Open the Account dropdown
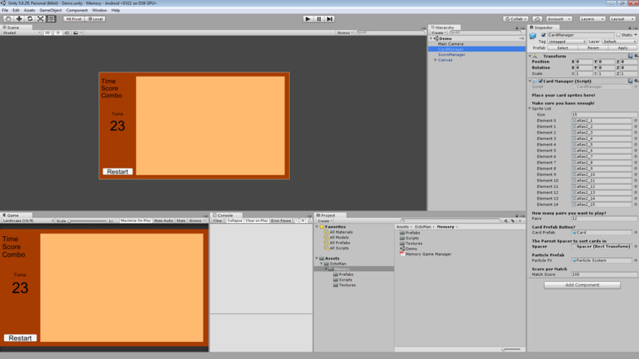 coord(558,19)
